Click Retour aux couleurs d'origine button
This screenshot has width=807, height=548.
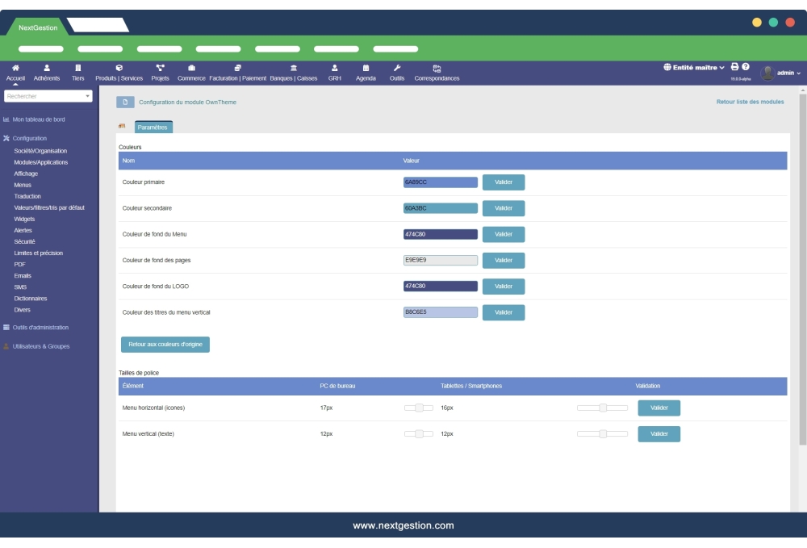165,345
